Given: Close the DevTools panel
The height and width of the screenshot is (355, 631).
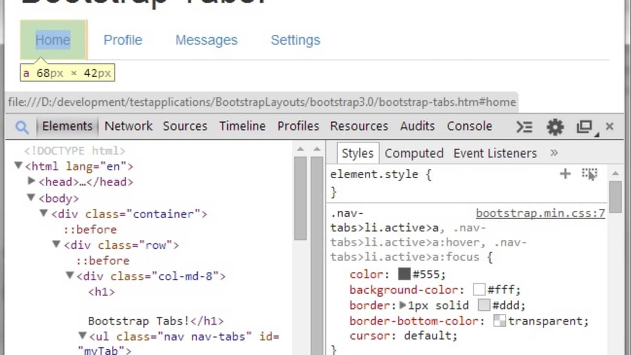Looking at the screenshot, I should click(x=609, y=126).
